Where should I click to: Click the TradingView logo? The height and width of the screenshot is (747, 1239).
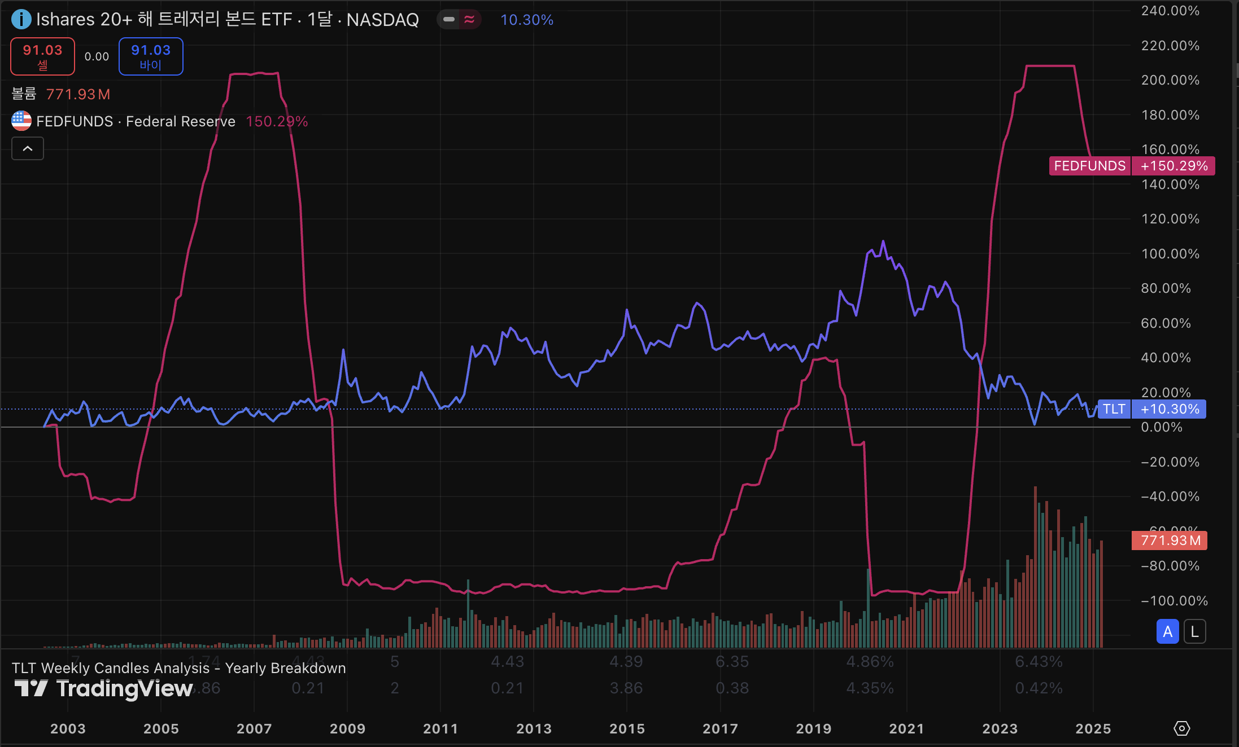pos(104,688)
